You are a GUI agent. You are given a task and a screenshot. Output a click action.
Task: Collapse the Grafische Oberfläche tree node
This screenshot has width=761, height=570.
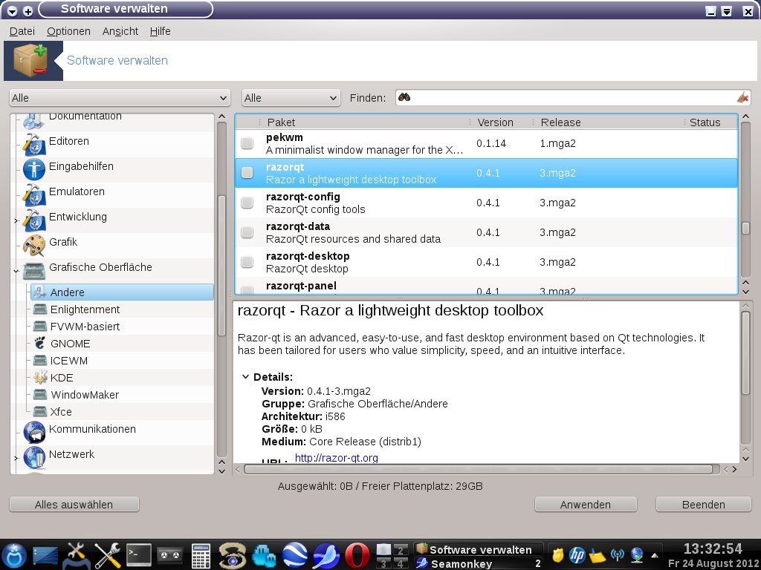coord(16,270)
